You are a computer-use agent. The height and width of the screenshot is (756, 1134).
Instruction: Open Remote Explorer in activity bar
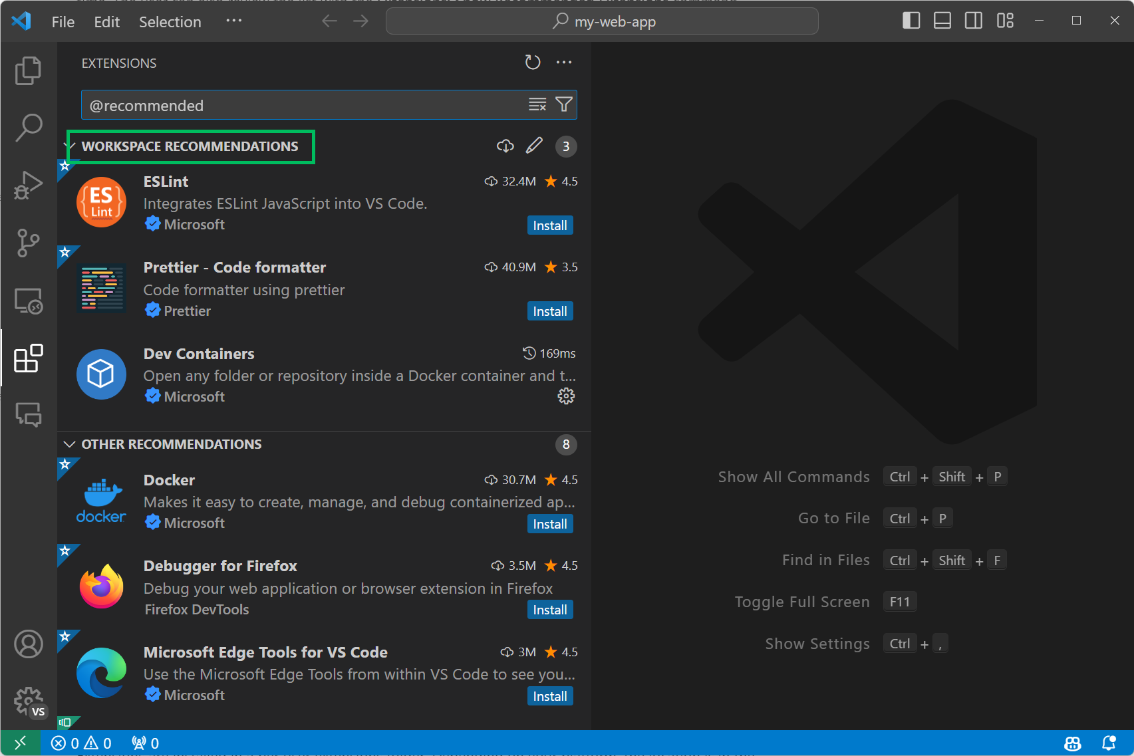28,301
